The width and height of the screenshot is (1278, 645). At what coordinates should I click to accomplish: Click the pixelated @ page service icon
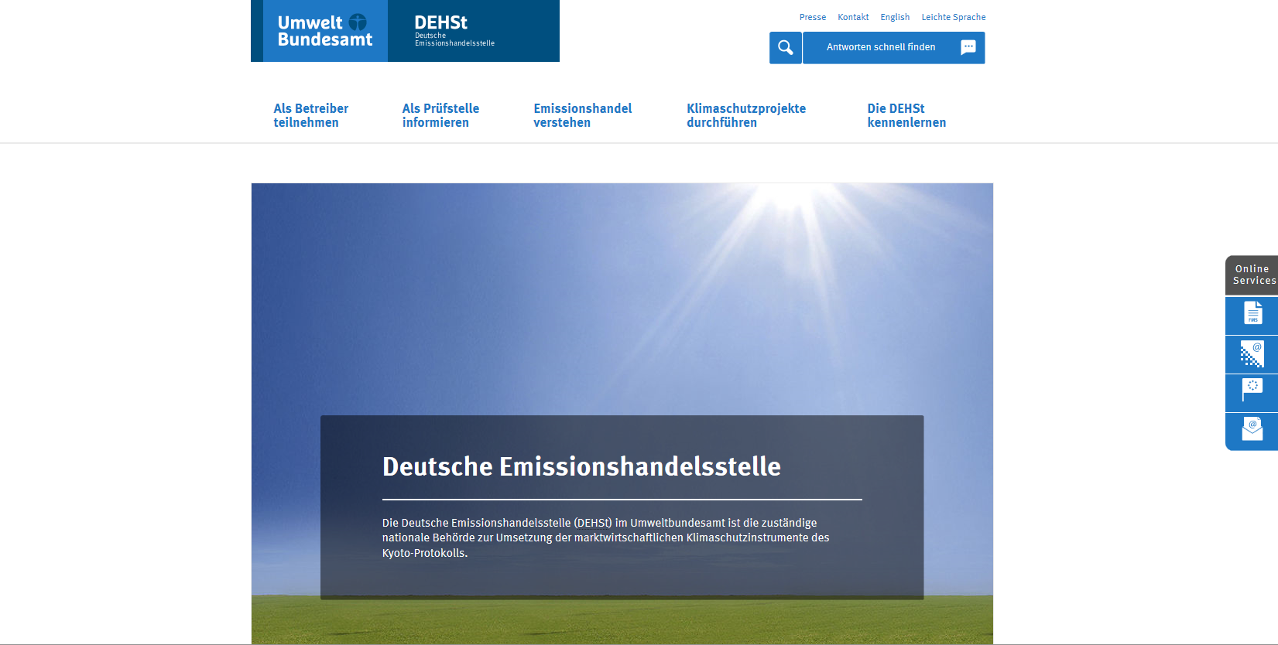coord(1252,353)
